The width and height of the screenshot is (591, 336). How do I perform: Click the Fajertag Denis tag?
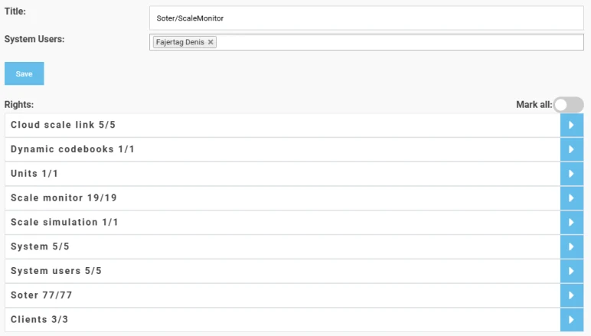(180, 42)
